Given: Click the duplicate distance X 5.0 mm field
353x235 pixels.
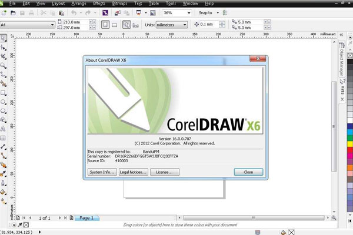Looking at the screenshot, I should click(x=250, y=22).
